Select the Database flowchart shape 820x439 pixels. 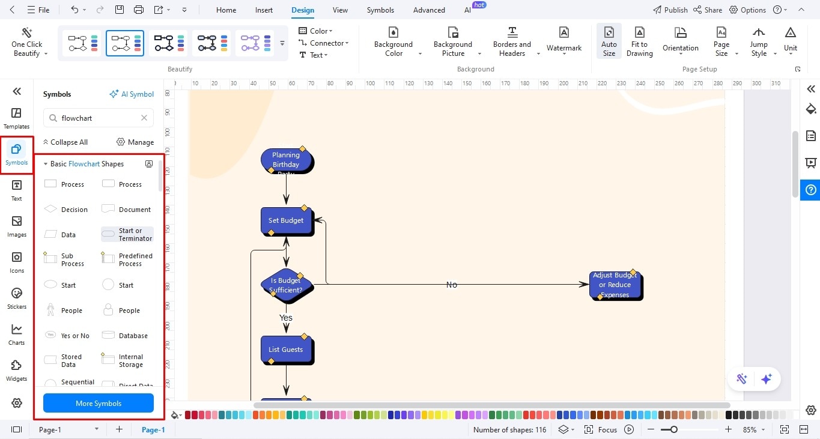click(124, 336)
